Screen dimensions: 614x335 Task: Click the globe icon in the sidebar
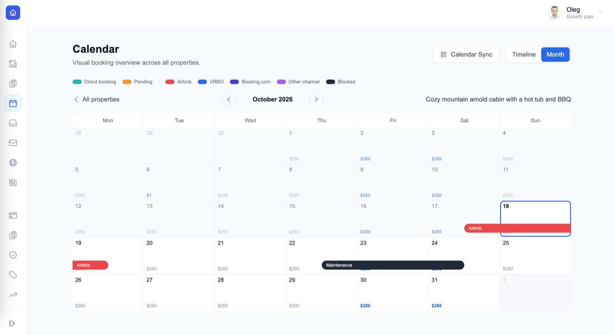(x=13, y=162)
